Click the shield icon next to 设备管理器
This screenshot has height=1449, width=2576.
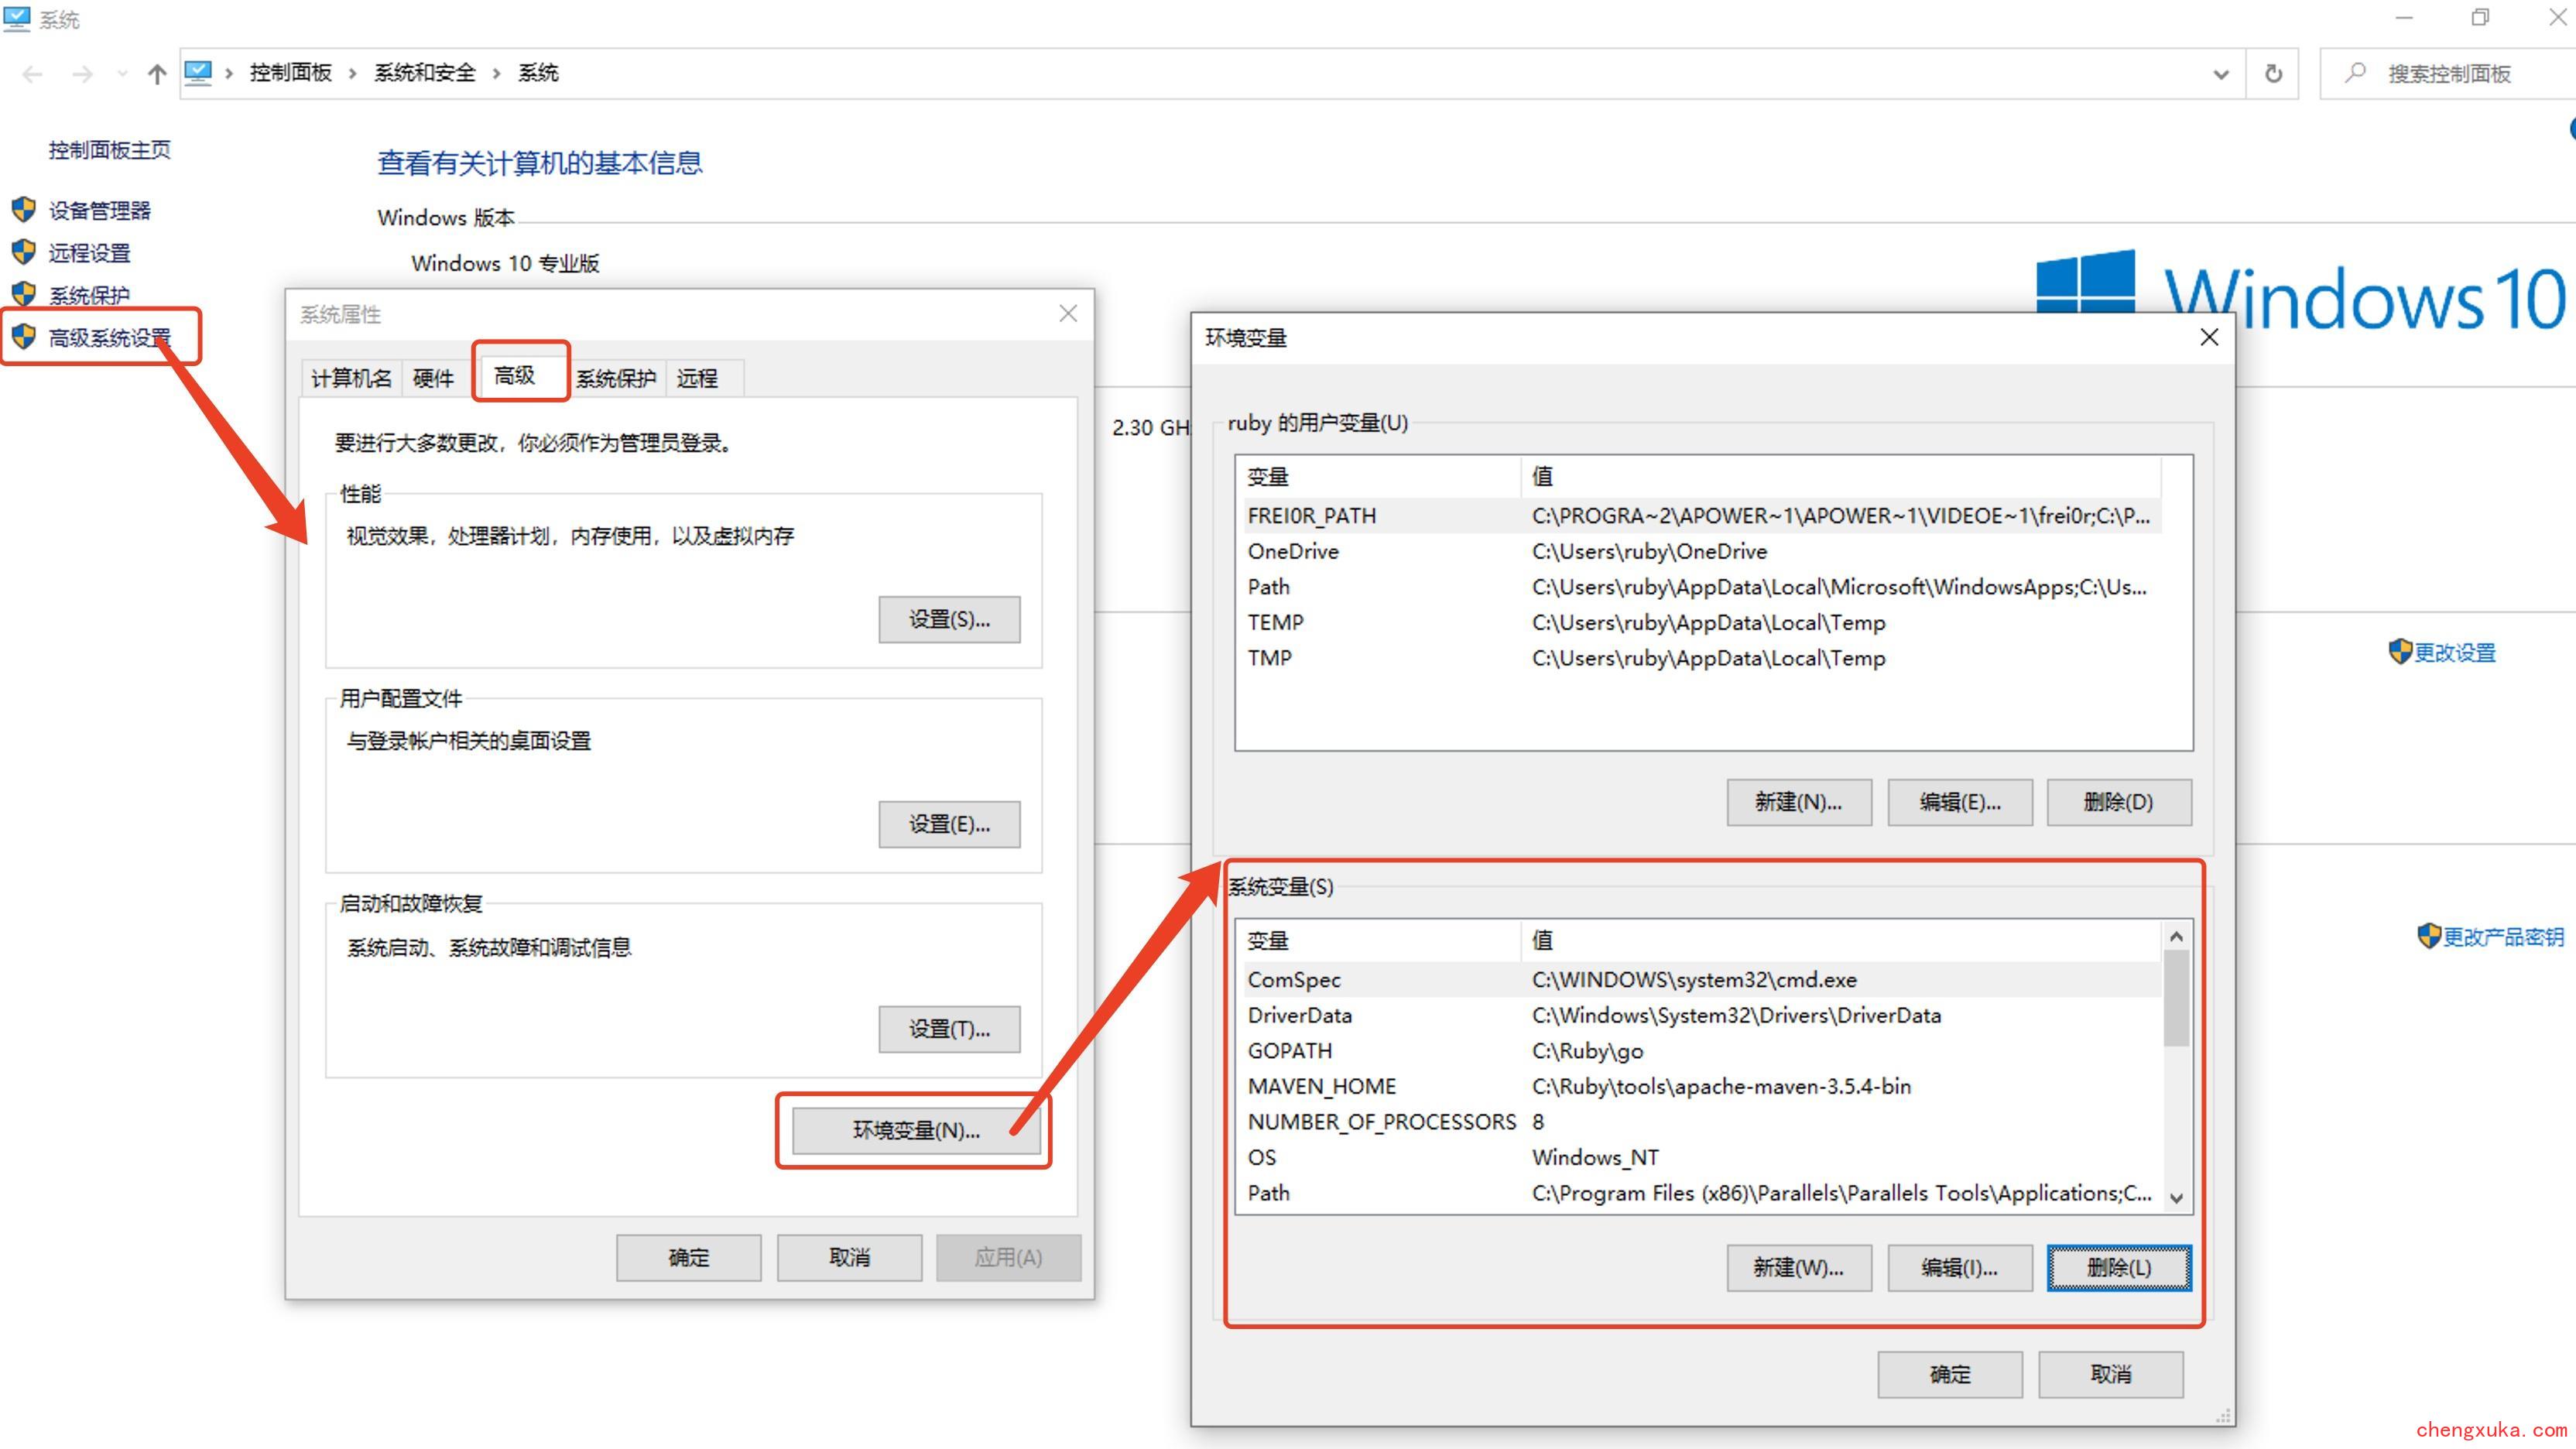pyautogui.click(x=24, y=209)
